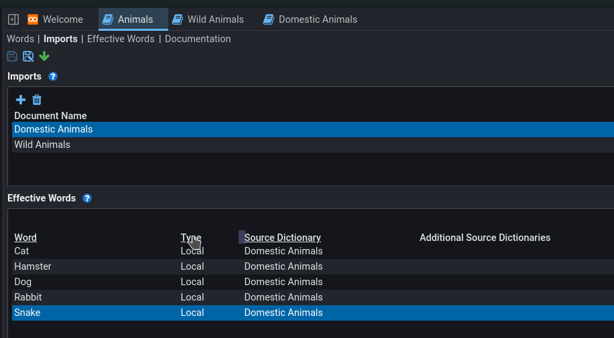Viewport: 614px width, 338px height.
Task: Select the Hamster row in Effective Words
Action: (33, 266)
